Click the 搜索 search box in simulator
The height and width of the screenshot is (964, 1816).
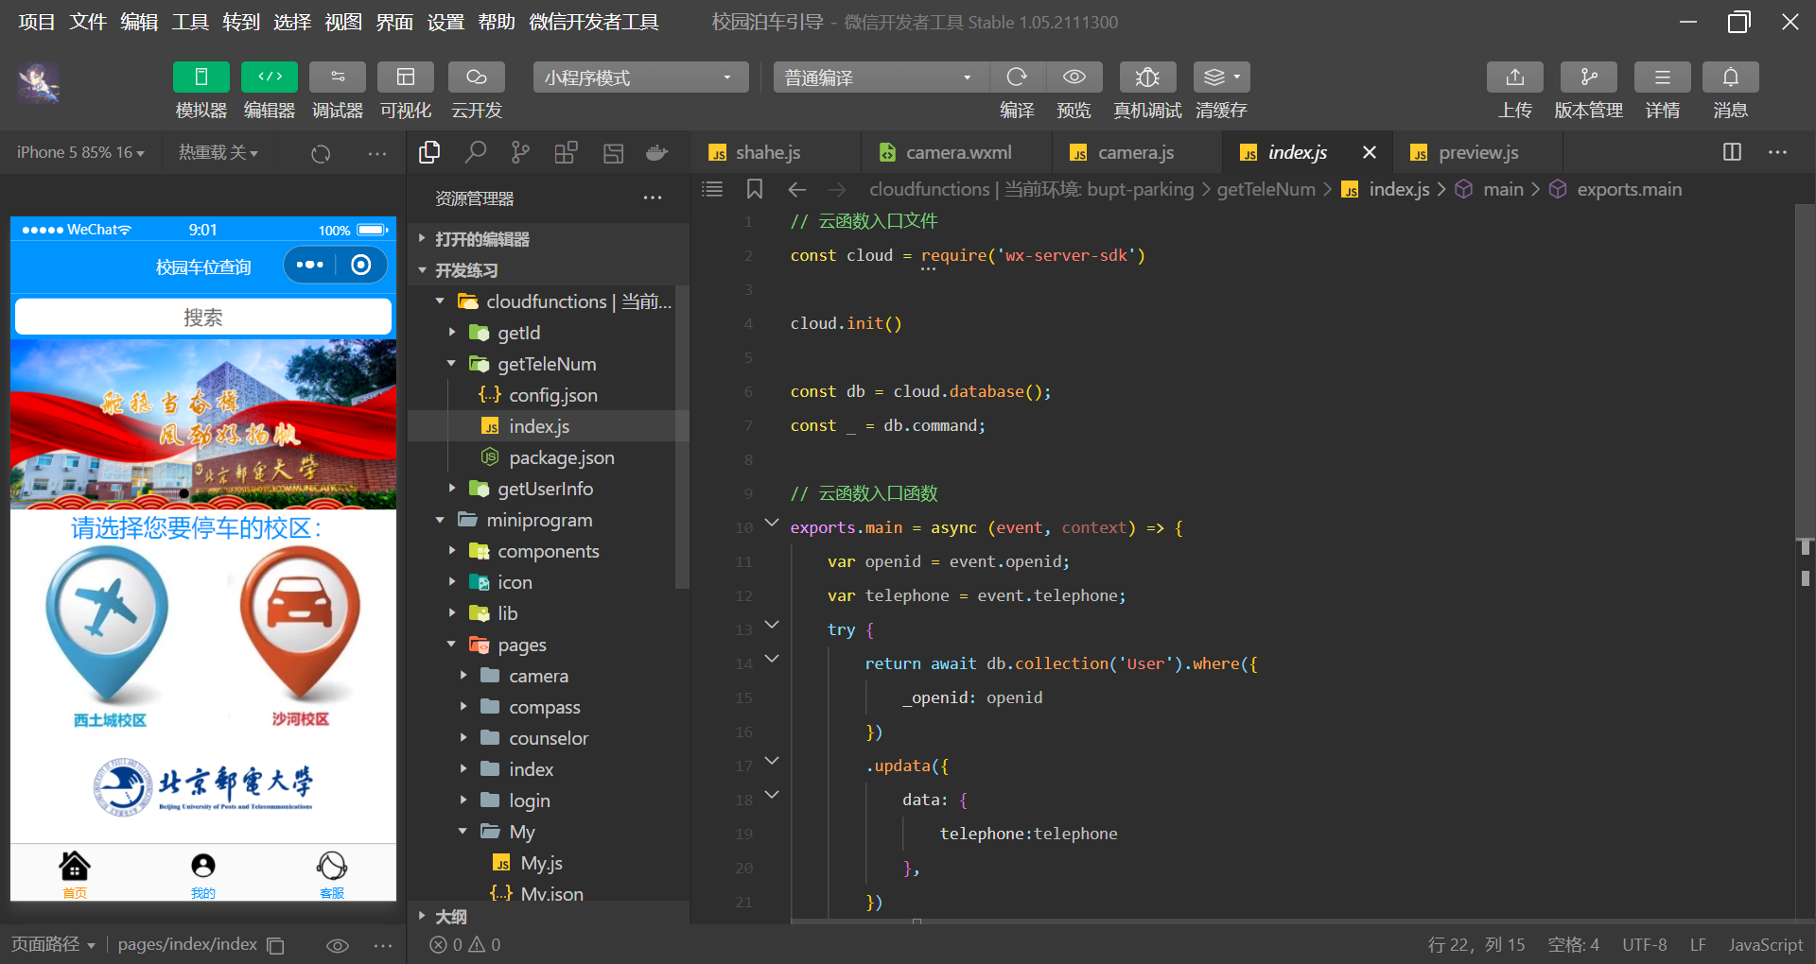203,317
